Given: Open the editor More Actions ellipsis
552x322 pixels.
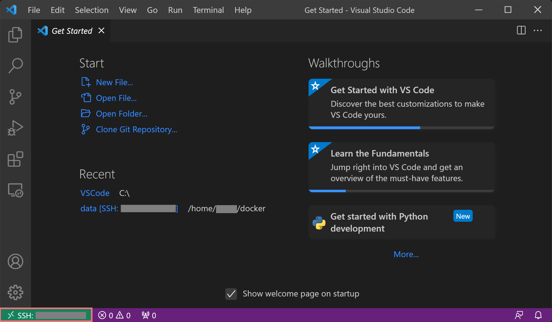Looking at the screenshot, I should click(x=538, y=30).
